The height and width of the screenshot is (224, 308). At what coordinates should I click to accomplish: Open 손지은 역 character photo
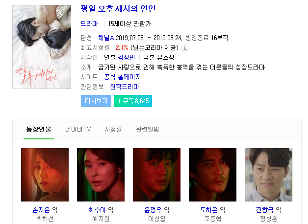click(x=45, y=175)
